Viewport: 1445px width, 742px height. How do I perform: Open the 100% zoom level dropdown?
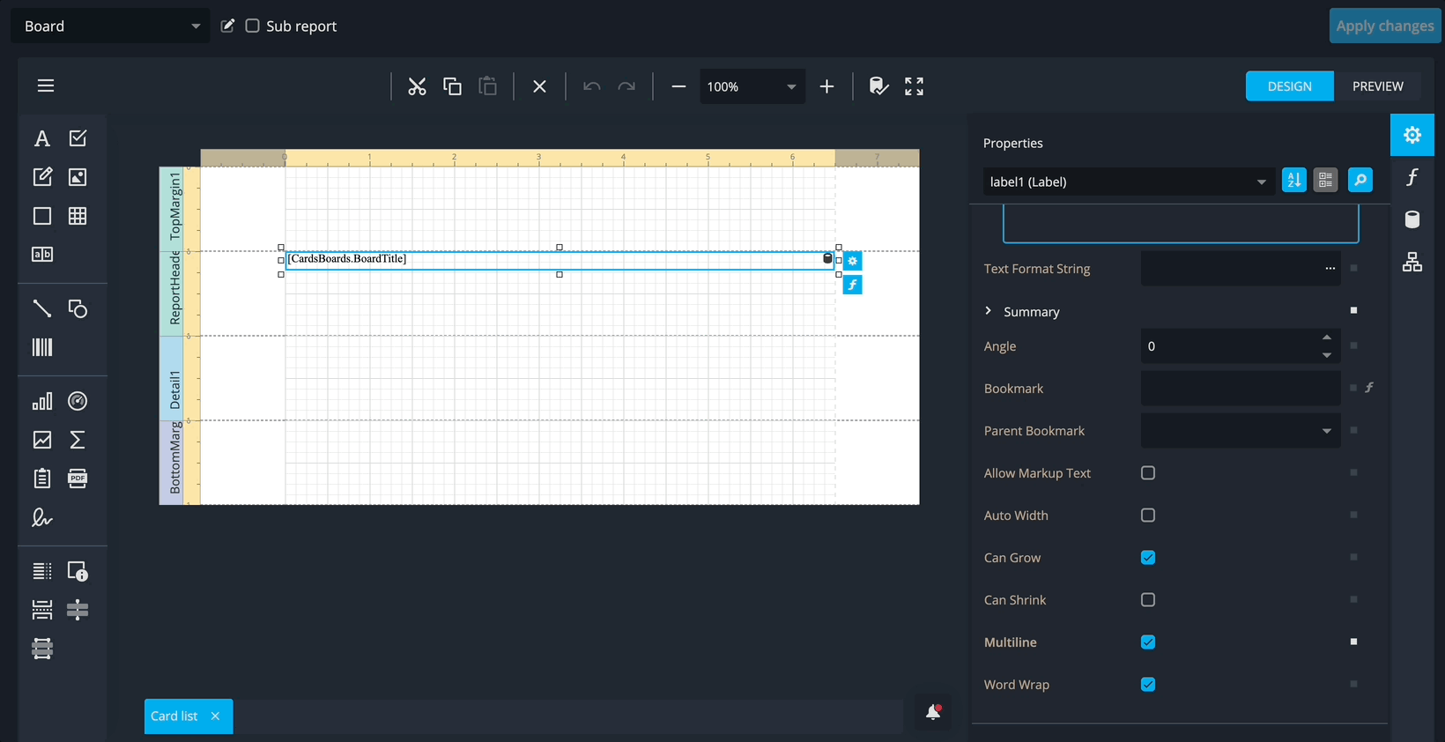pos(752,86)
